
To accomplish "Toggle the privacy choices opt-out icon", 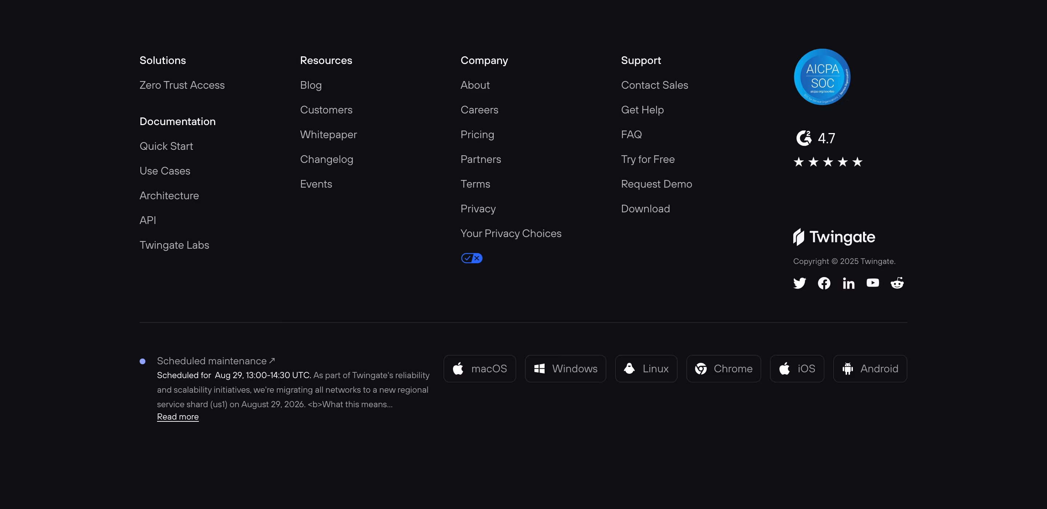I will pos(472,258).
